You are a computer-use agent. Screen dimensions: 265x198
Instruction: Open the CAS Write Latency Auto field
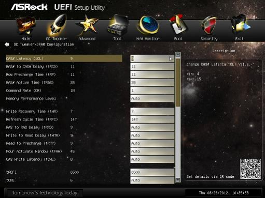pyautogui.click(x=152, y=159)
